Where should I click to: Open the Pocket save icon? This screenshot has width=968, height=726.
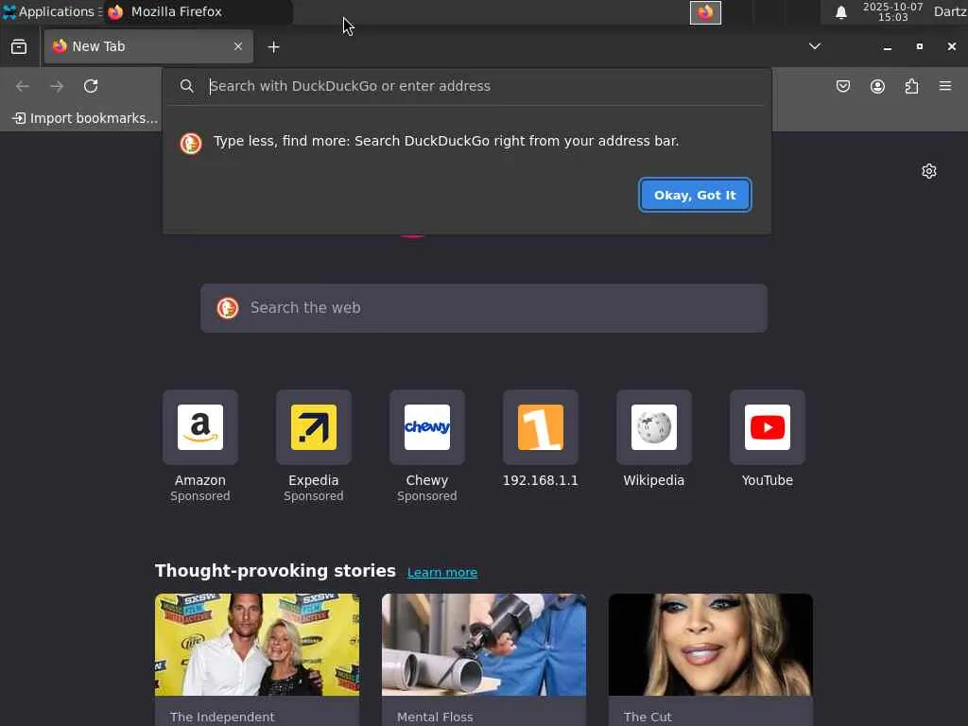pyautogui.click(x=843, y=86)
